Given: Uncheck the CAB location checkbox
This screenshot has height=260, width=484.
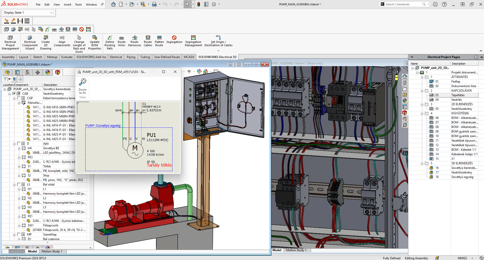Looking at the screenshot, I should [x=14, y=94].
